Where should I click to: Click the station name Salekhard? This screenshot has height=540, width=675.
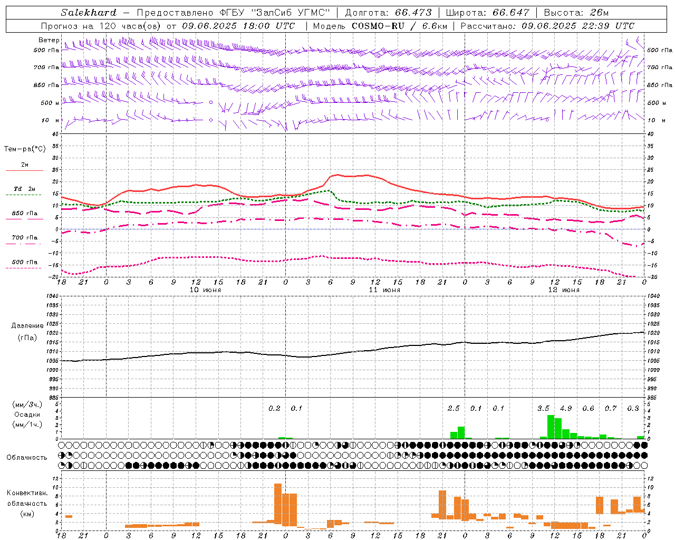pos(89,13)
